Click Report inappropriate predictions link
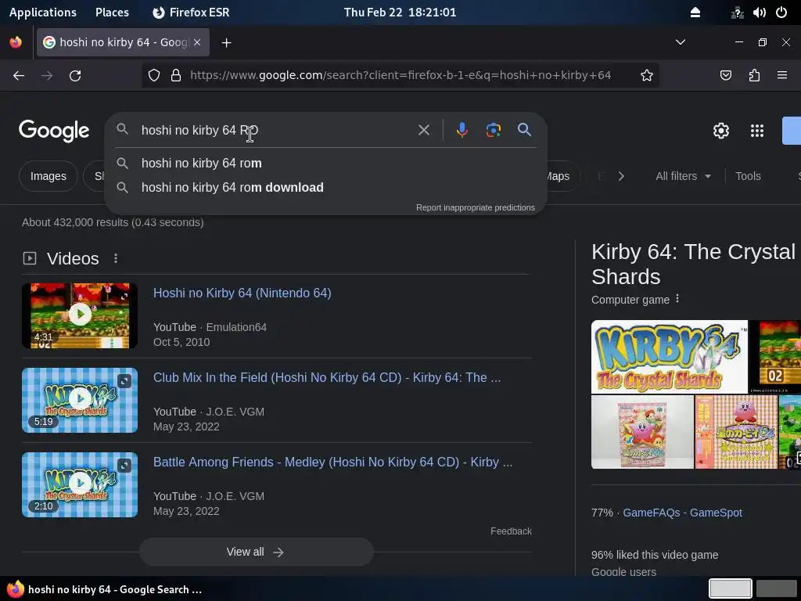 coord(475,207)
